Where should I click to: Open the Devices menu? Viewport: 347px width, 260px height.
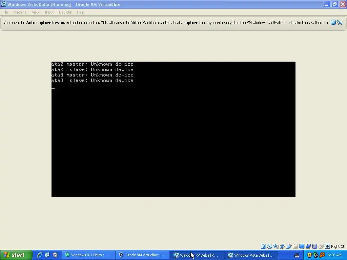[65, 12]
